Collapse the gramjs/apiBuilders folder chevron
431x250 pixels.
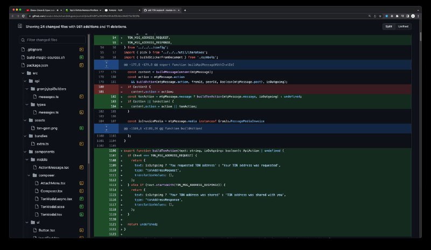(27, 89)
